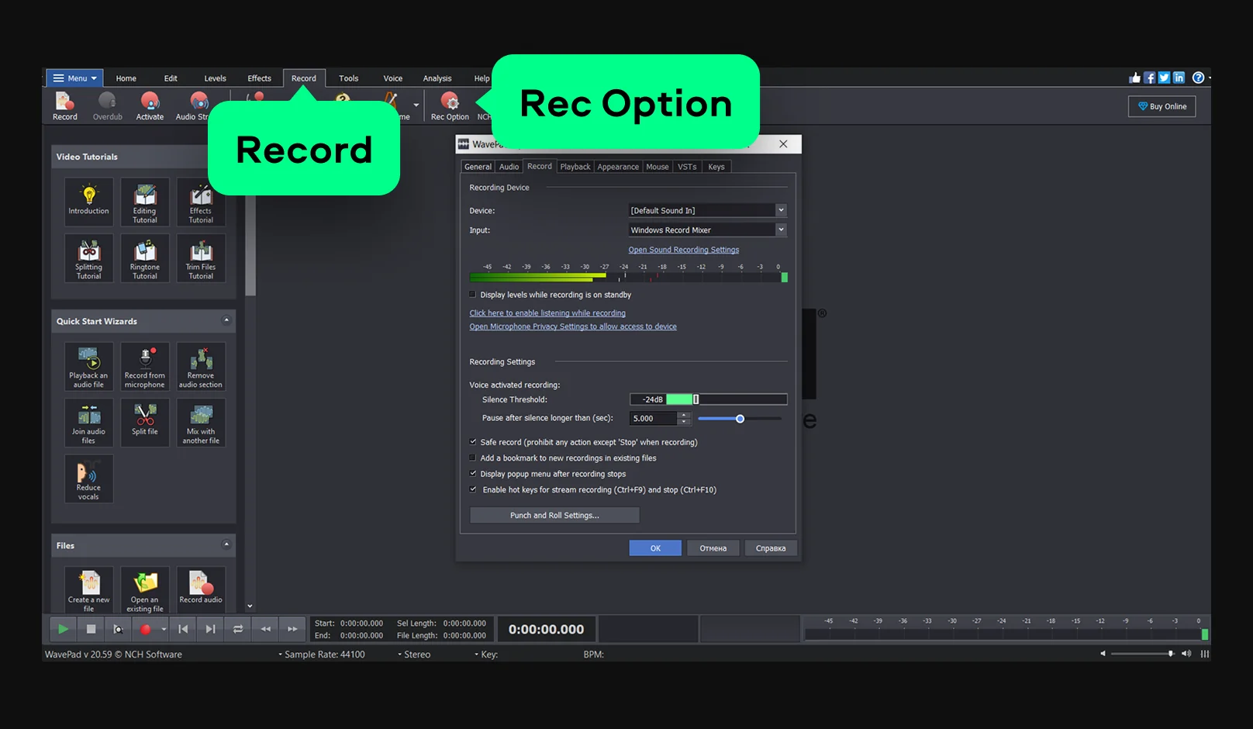This screenshot has height=729, width=1253.
Task: Open the Split file wizard
Action: tap(145, 422)
